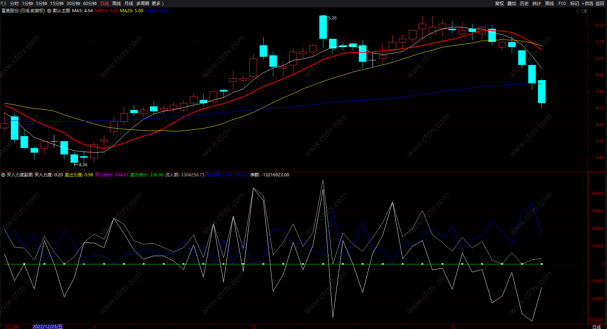
Task: Expand the 买入力度副图 indicator dropdown arrow
Action: pyautogui.click(x=3, y=175)
